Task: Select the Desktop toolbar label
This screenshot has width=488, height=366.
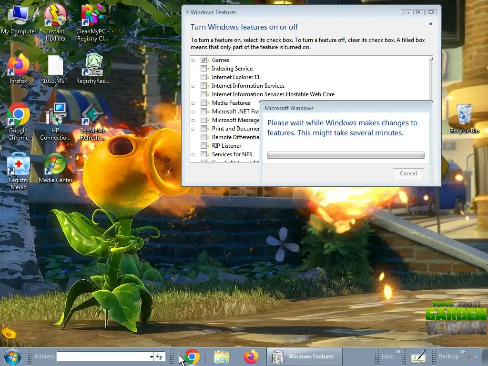Action: pyautogui.click(x=448, y=356)
